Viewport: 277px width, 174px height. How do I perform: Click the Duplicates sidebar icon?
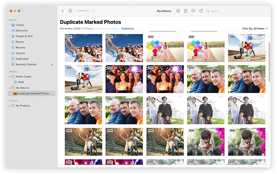pyautogui.click(x=13, y=59)
